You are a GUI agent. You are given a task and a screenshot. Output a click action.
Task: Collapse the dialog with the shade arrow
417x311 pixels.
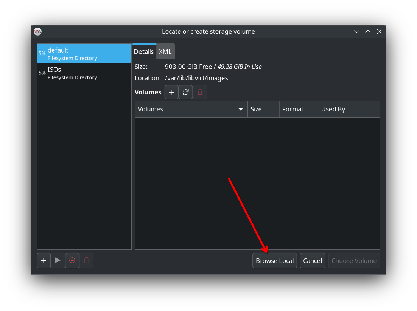point(367,31)
